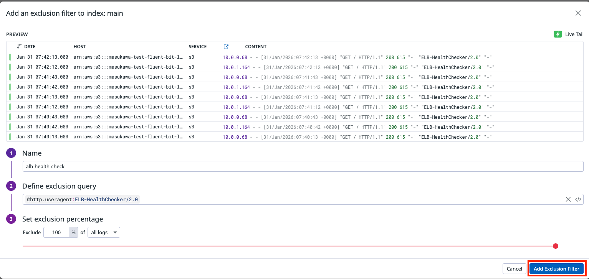Click the exclusion percentage number field

[56, 232]
